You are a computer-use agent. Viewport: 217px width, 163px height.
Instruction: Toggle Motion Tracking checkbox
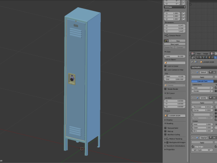point(167,139)
